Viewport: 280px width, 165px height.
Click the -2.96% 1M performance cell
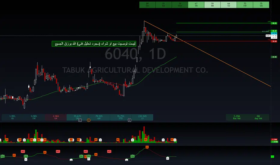click(56, 117)
